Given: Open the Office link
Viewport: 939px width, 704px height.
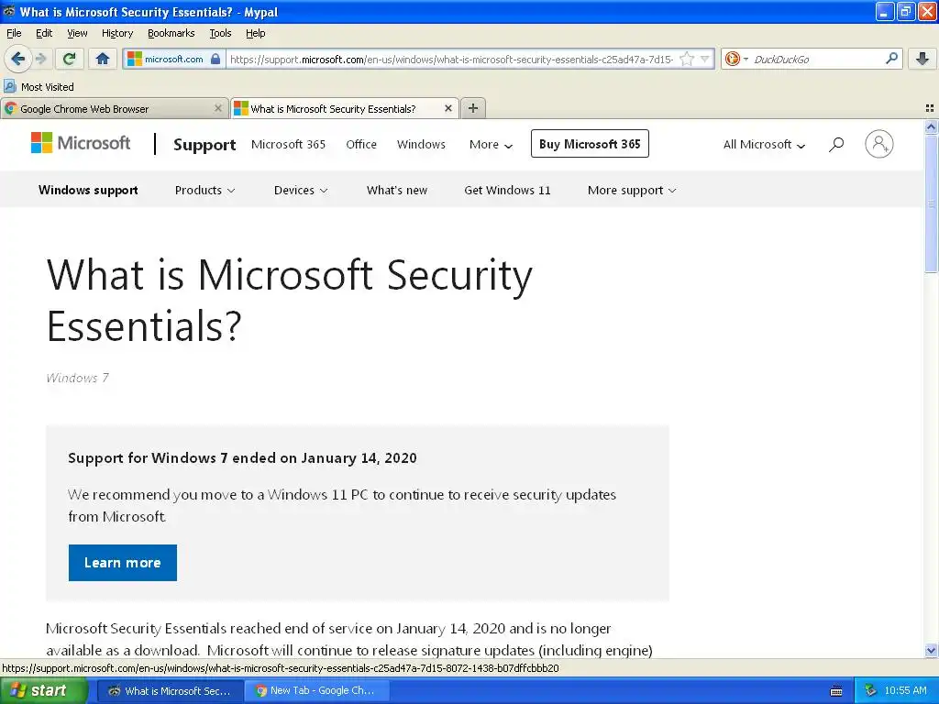Looking at the screenshot, I should pos(361,144).
